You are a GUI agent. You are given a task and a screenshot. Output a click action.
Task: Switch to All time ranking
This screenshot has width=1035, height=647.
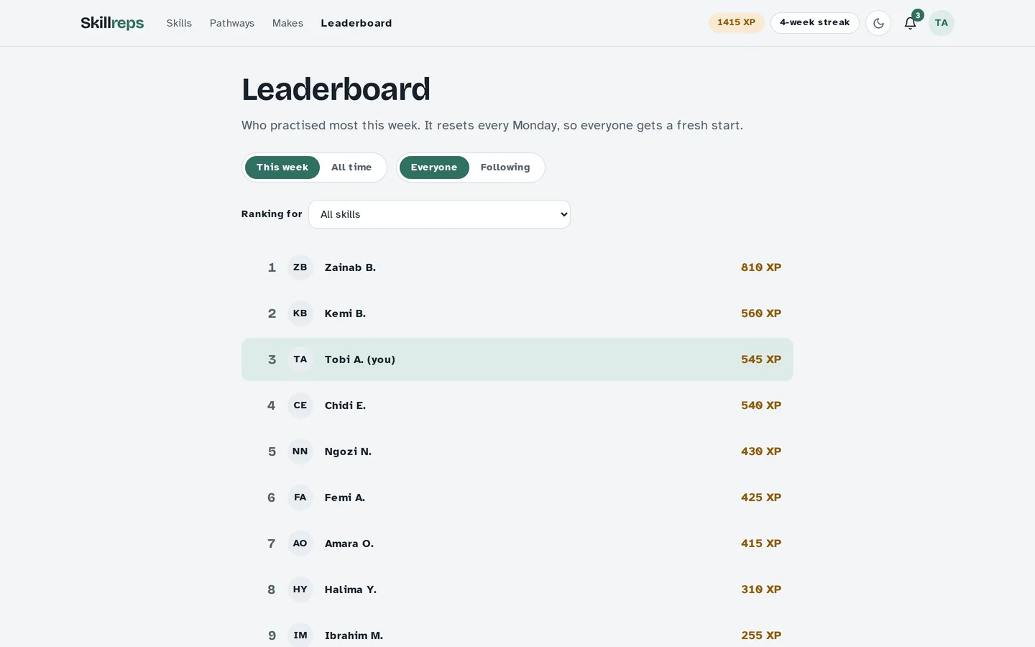point(351,168)
